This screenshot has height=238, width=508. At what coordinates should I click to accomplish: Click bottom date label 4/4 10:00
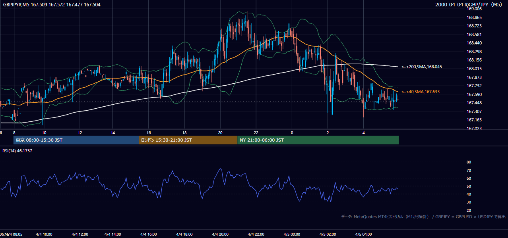point(44,234)
